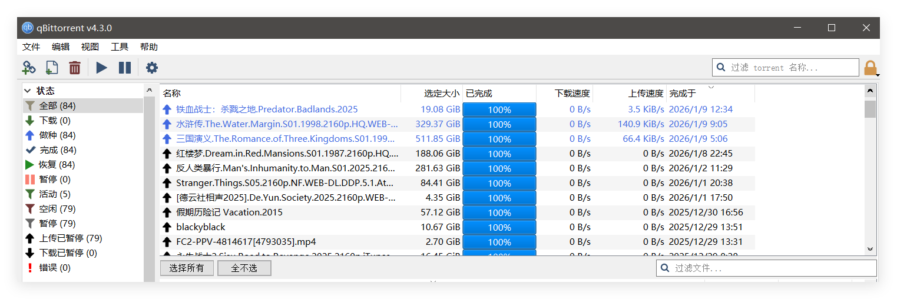
Task: Select torrent FC2-PPV-4814617[4793035].mp4
Action: pos(246,242)
